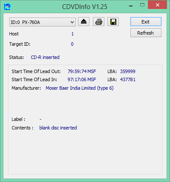The image size is (170, 182).
Task: Minimize the CDVDInfo window
Action: tap(131, 6)
